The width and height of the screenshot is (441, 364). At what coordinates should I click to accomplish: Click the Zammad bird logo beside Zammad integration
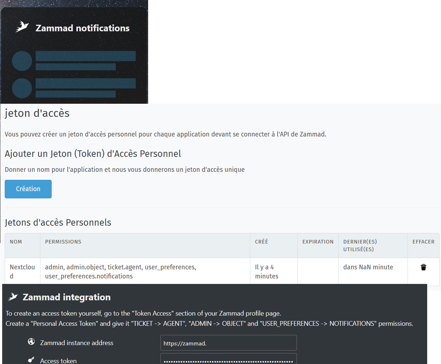coord(13,297)
